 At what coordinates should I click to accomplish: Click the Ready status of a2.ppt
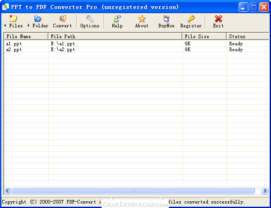236,49
